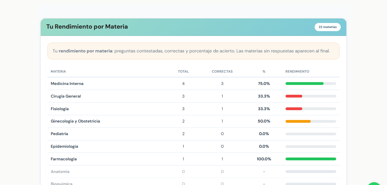Viewport: 387px width, 185px height.
Task: Open the Cirugía General subject
Action: [66, 96]
